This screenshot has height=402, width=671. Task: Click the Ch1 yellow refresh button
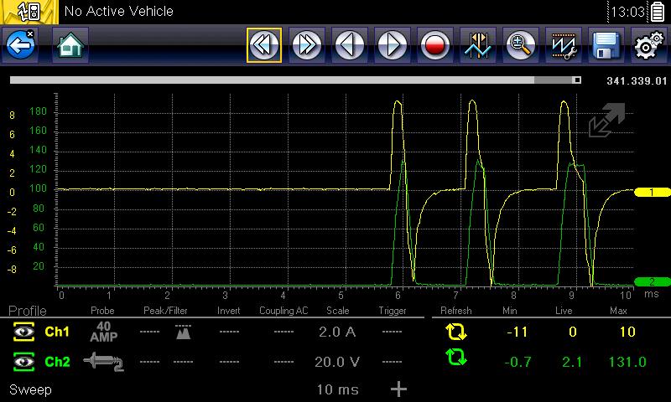456,332
